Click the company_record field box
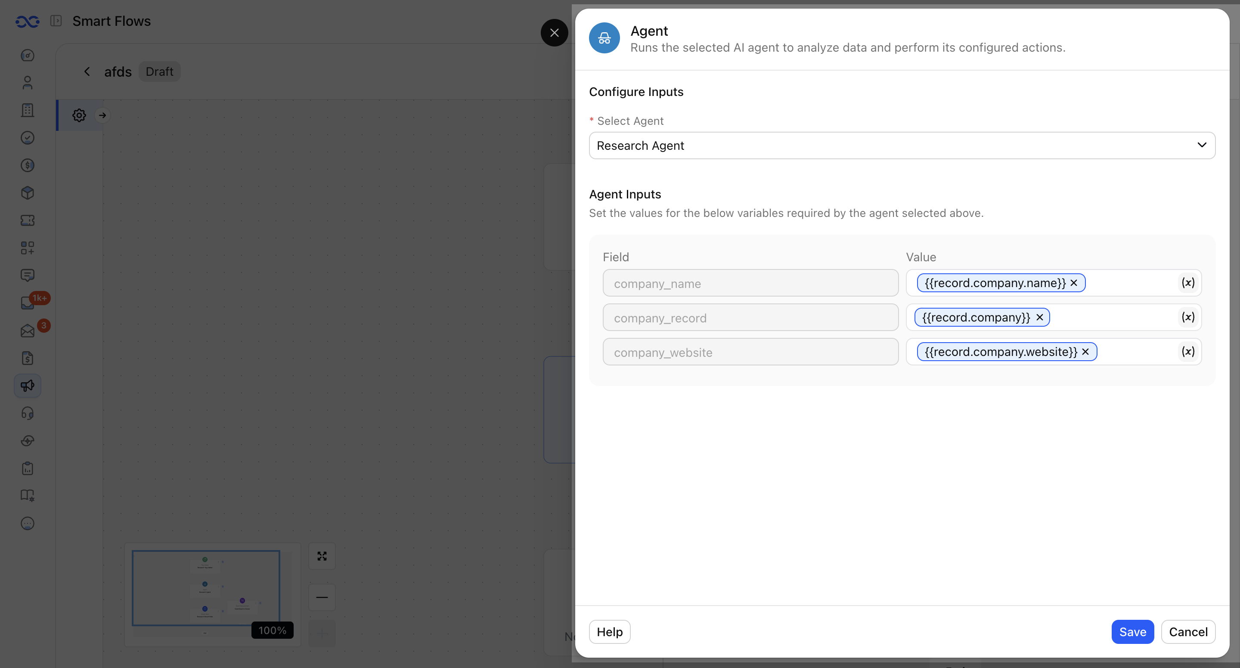The width and height of the screenshot is (1240, 668). click(x=750, y=317)
